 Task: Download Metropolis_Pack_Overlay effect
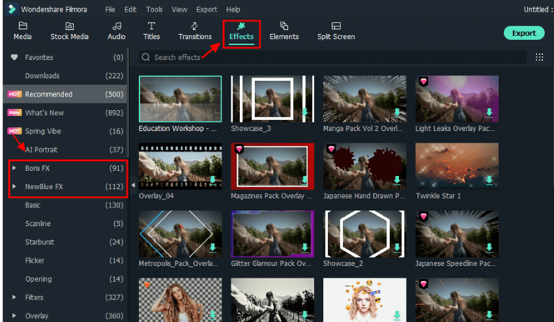tap(212, 248)
